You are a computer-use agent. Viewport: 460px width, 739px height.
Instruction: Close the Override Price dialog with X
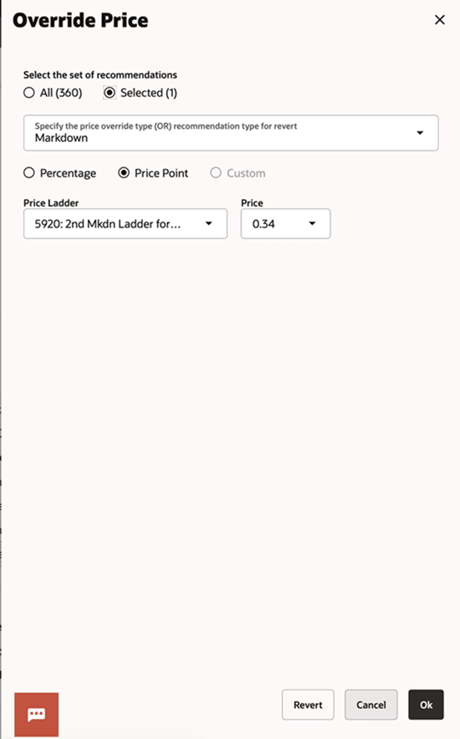coord(439,20)
